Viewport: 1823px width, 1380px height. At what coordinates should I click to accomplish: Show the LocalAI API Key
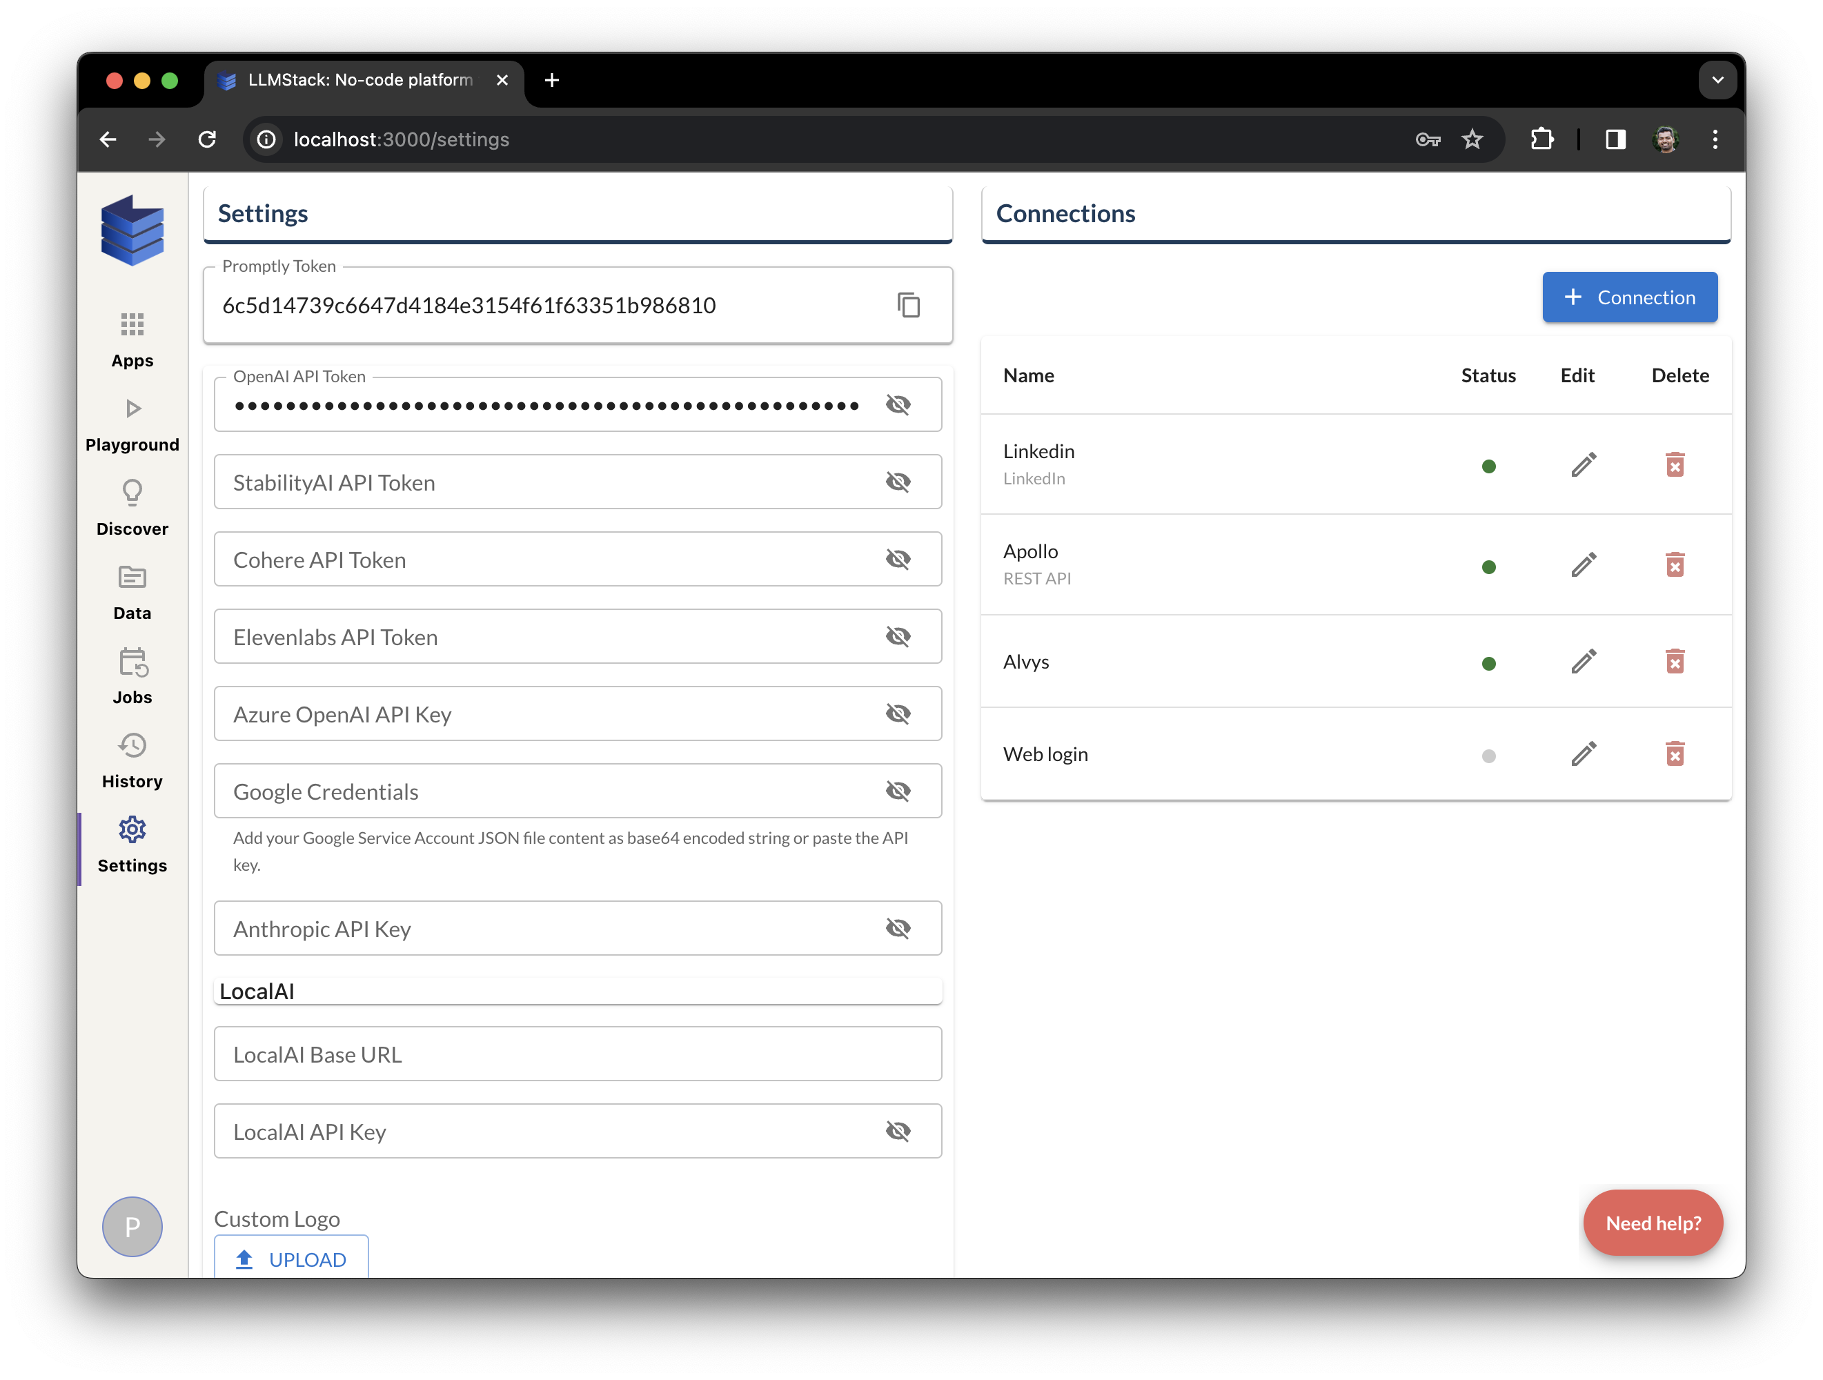click(x=899, y=1130)
